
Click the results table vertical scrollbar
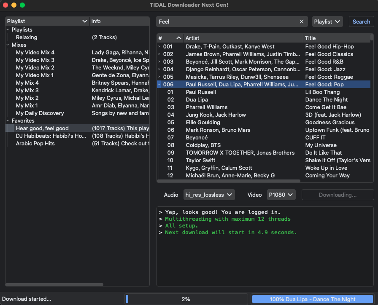pyautogui.click(x=372, y=37)
